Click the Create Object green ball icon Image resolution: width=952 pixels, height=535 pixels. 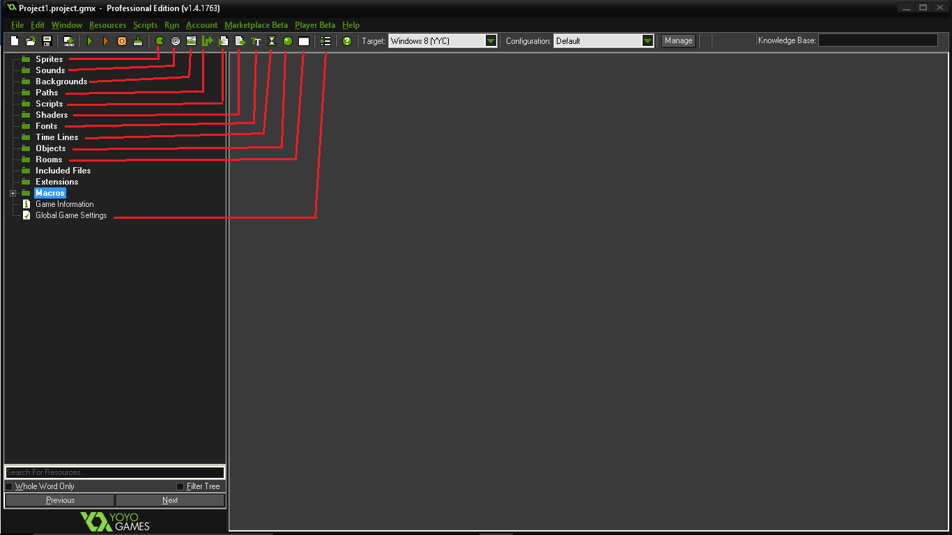click(x=288, y=41)
